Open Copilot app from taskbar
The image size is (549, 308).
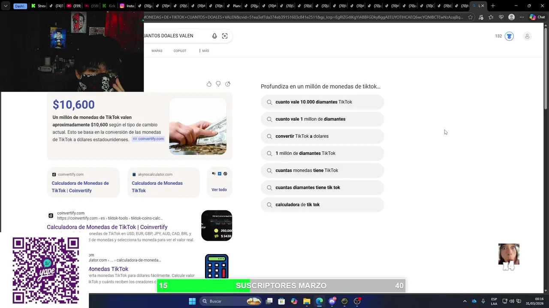294,301
